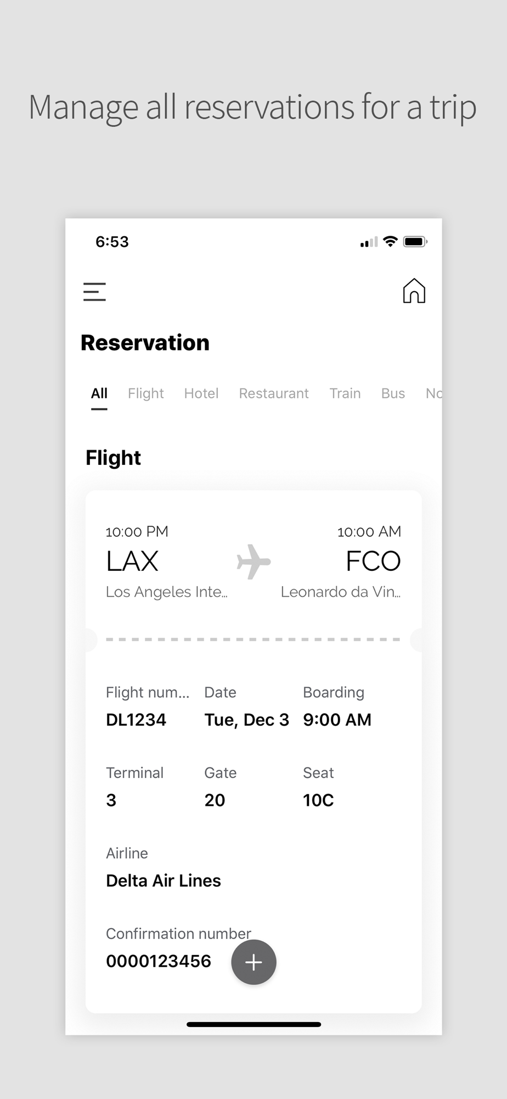This screenshot has width=507, height=1099.
Task: Open the hamburger menu
Action: [94, 292]
